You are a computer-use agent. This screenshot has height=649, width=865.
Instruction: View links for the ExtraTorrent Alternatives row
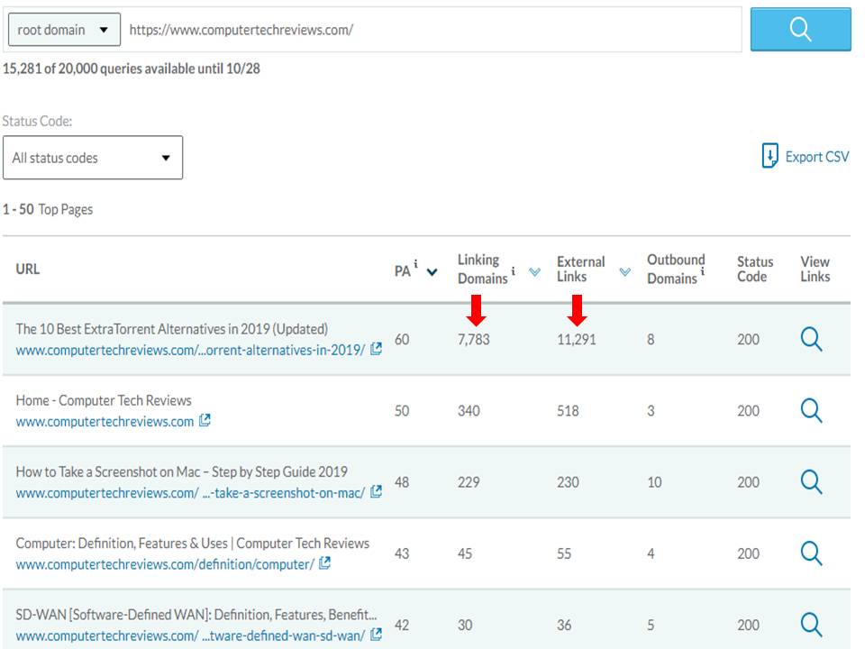[x=812, y=339]
